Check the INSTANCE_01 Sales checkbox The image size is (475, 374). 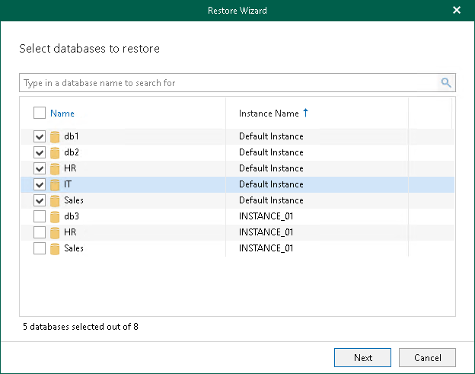(x=40, y=248)
